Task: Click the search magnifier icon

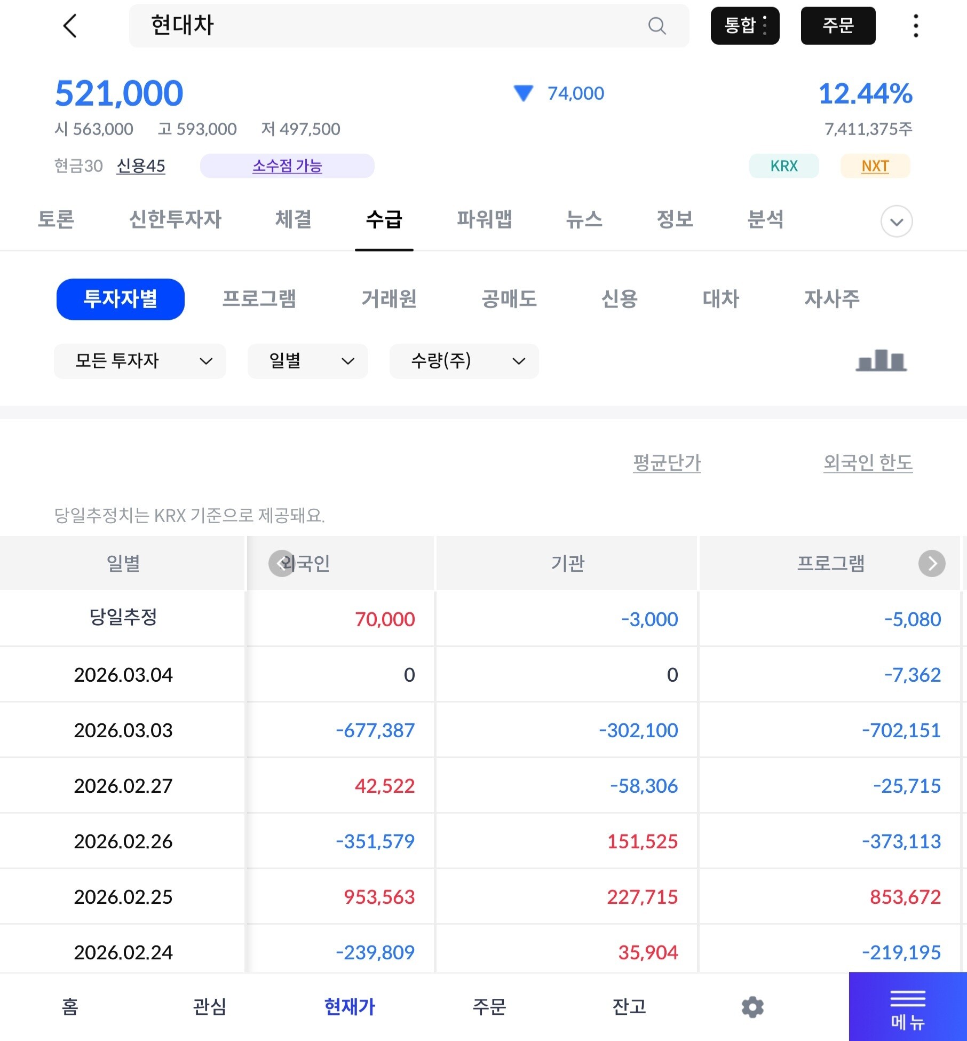Action: (657, 26)
